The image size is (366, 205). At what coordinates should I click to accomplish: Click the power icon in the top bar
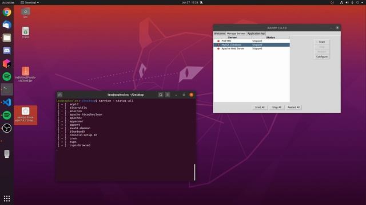[357, 2]
